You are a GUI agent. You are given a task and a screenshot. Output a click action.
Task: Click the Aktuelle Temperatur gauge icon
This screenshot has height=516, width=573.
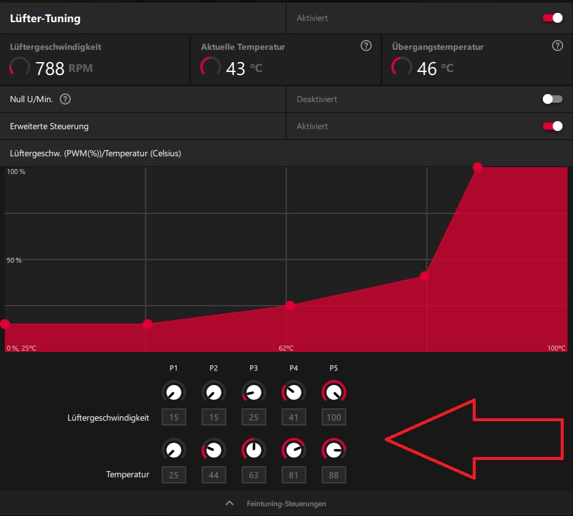click(x=210, y=67)
